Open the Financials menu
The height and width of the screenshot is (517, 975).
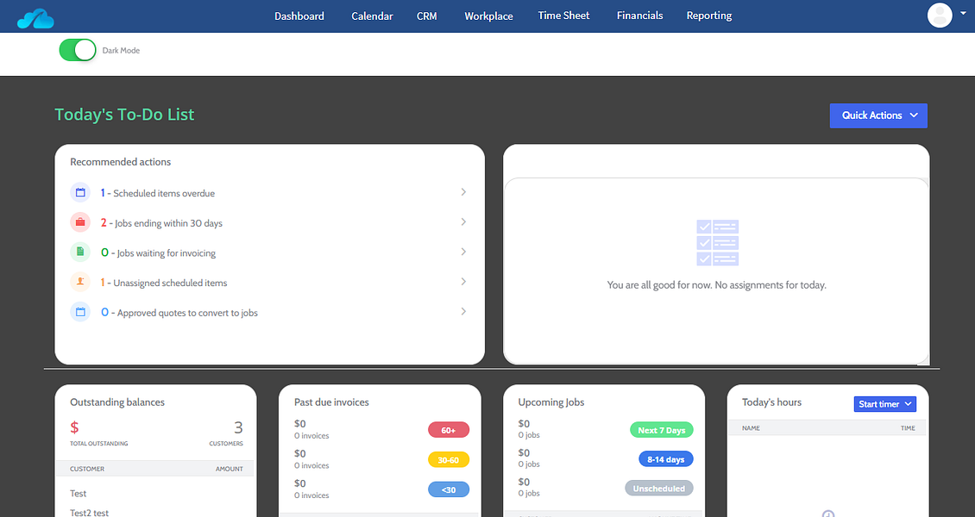[640, 16]
